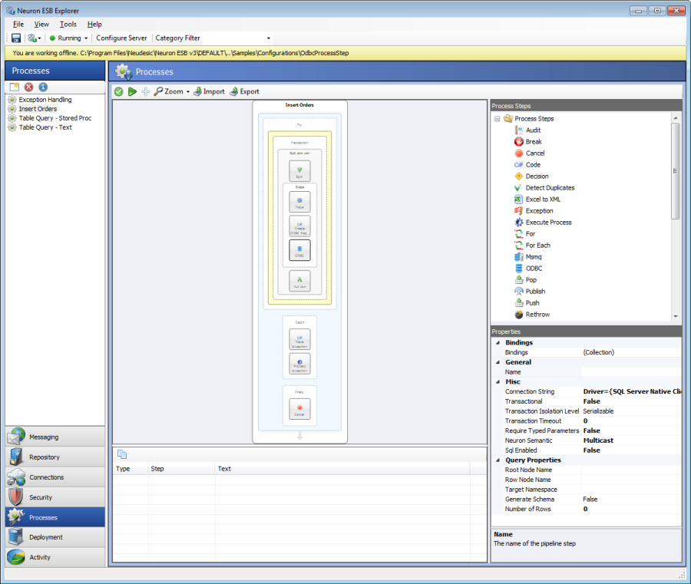Image resolution: width=691 pixels, height=584 pixels.
Task: Select the Process Exception step in Catch
Action: (x=299, y=364)
